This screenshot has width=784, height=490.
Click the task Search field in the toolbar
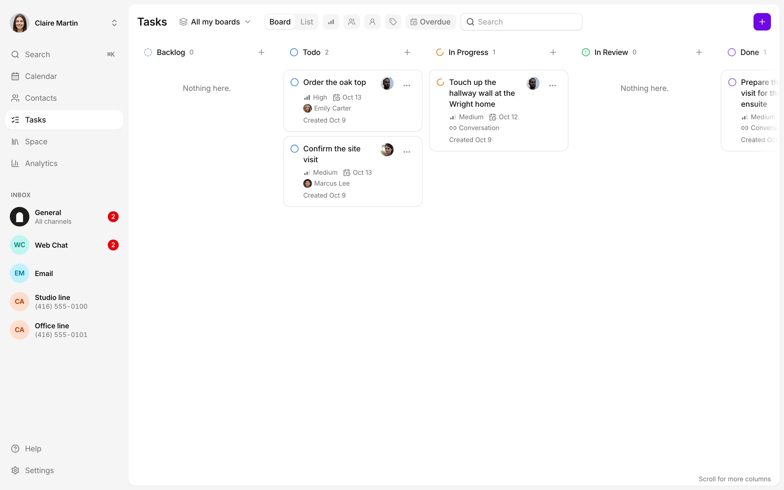coord(521,22)
